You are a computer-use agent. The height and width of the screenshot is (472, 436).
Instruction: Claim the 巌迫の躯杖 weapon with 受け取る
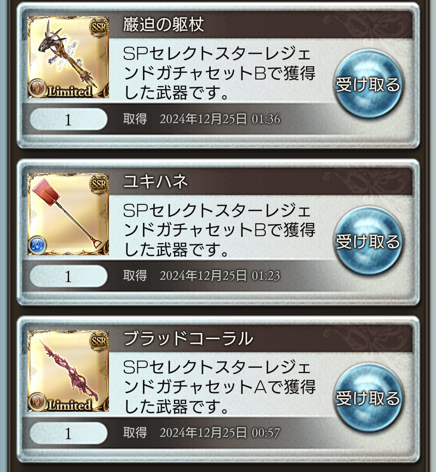tap(368, 84)
